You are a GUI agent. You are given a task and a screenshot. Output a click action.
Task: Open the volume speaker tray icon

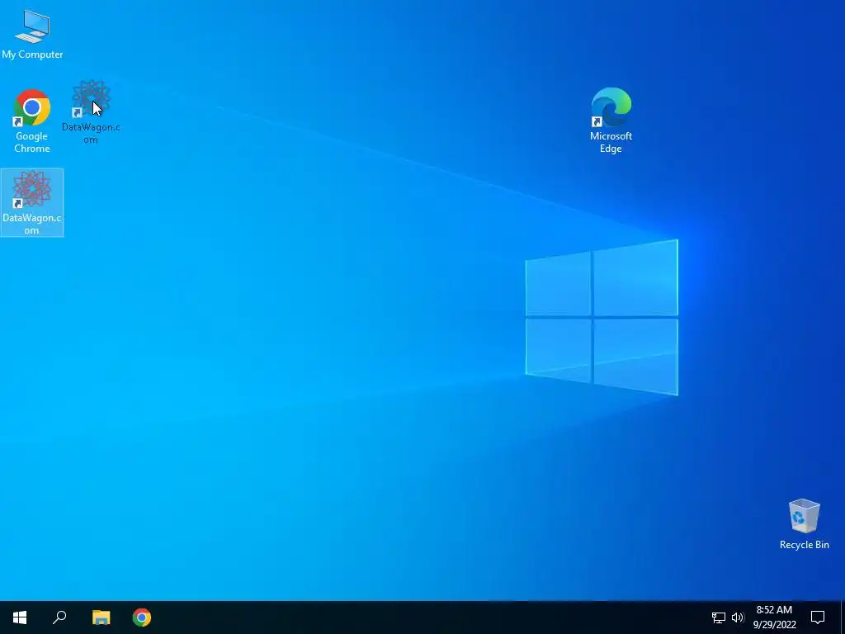(738, 617)
